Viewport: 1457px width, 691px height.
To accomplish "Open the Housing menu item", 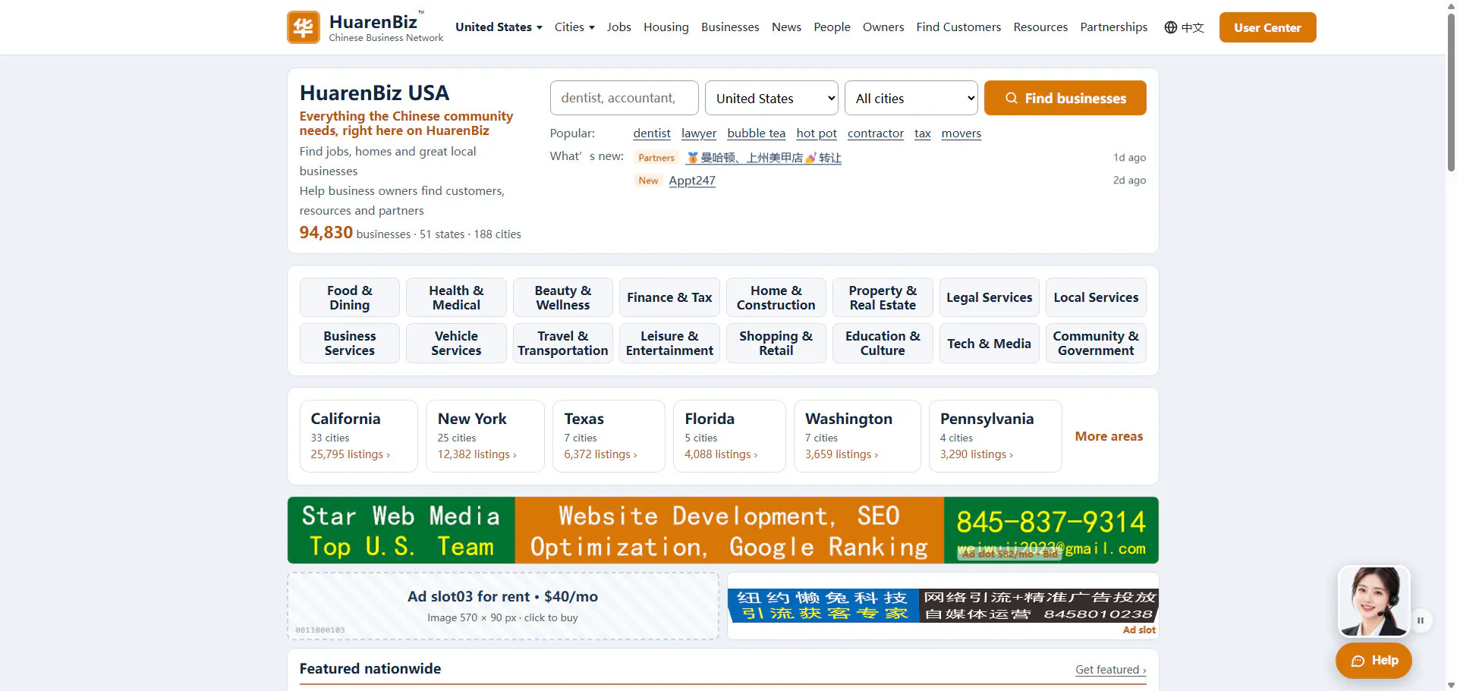I will (x=666, y=27).
